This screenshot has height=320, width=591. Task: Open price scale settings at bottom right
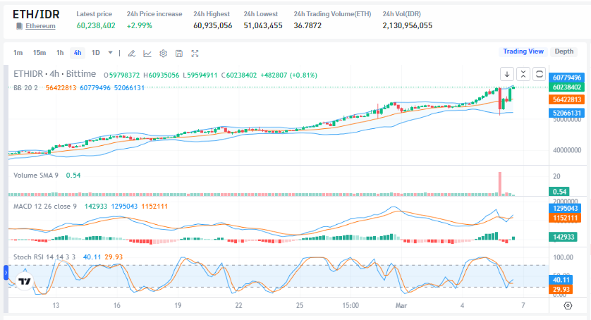(568, 306)
